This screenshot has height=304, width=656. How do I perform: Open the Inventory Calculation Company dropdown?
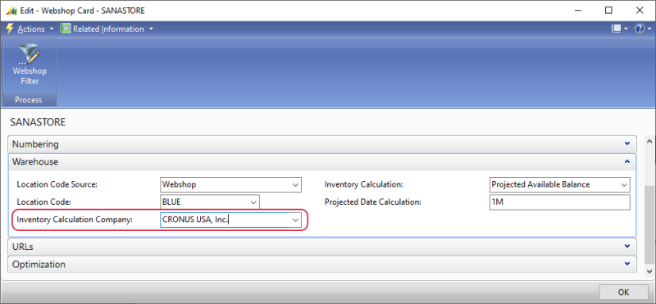point(296,220)
